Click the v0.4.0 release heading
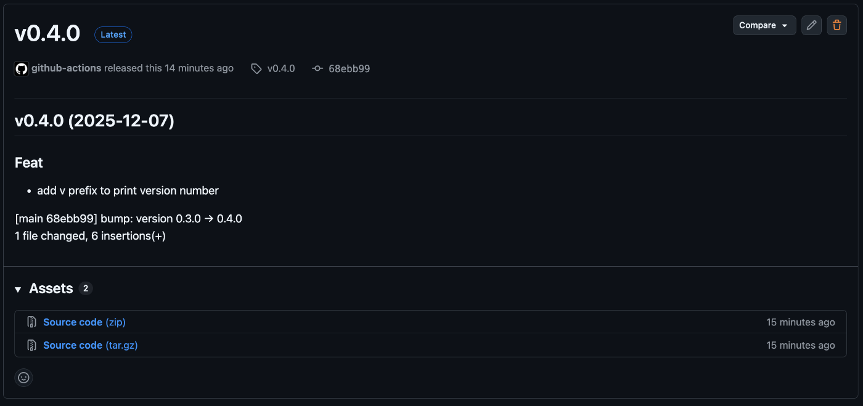 (x=47, y=34)
